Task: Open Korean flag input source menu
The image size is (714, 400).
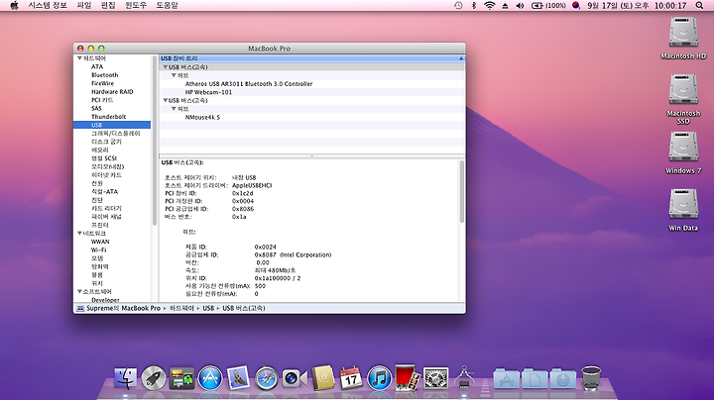Action: click(x=576, y=6)
